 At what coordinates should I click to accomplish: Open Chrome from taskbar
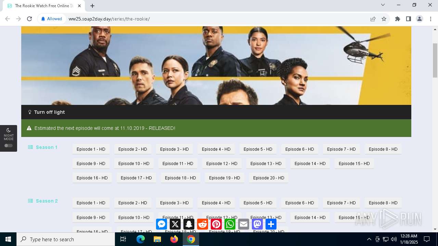coord(191,239)
